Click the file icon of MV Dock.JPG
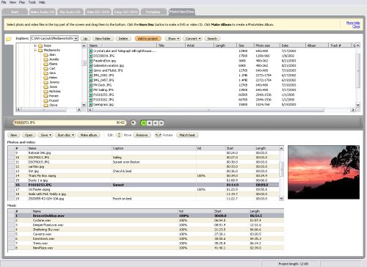Screen dimensions: 367x267 [91, 85]
